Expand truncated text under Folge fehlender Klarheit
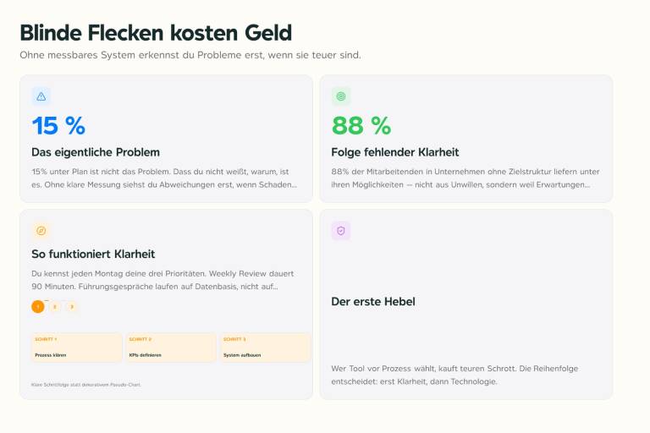Screen dimensions: 650x433 (465, 178)
